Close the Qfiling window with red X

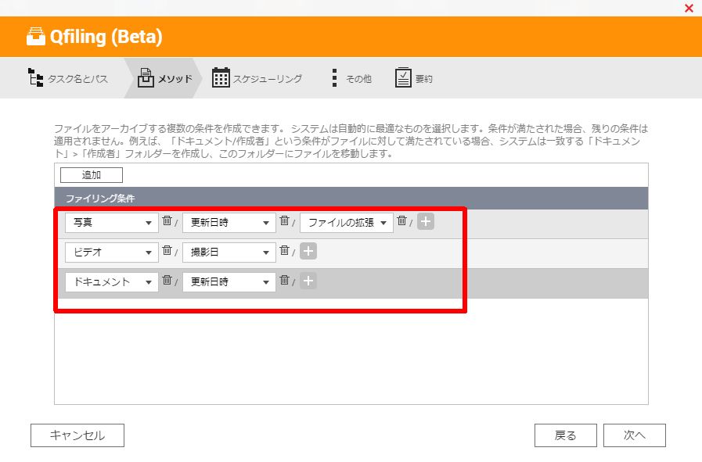pos(689,8)
